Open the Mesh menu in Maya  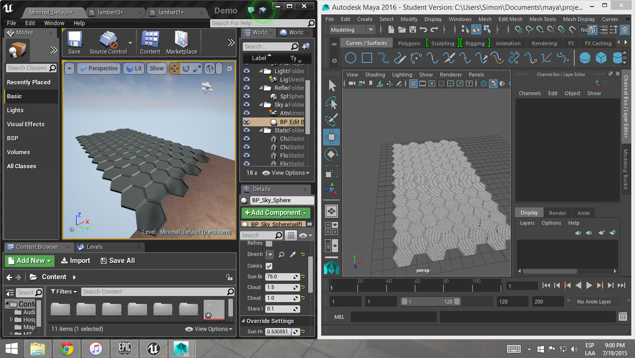tap(484, 19)
